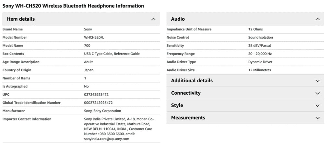Select the Model Number label

[x=15, y=37]
